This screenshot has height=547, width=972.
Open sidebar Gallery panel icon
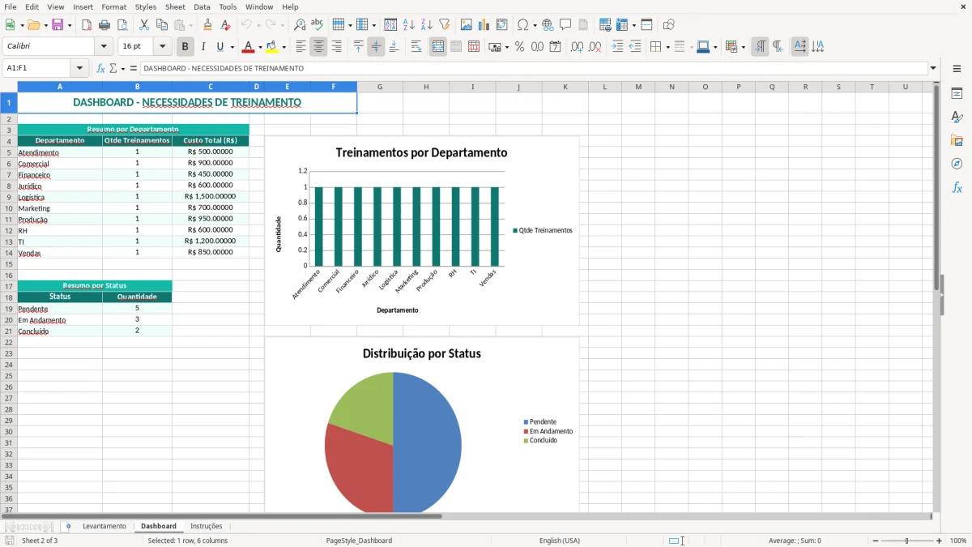point(957,141)
